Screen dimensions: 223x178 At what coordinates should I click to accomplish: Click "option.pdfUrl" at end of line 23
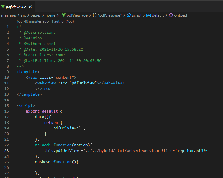click(x=194, y=151)
